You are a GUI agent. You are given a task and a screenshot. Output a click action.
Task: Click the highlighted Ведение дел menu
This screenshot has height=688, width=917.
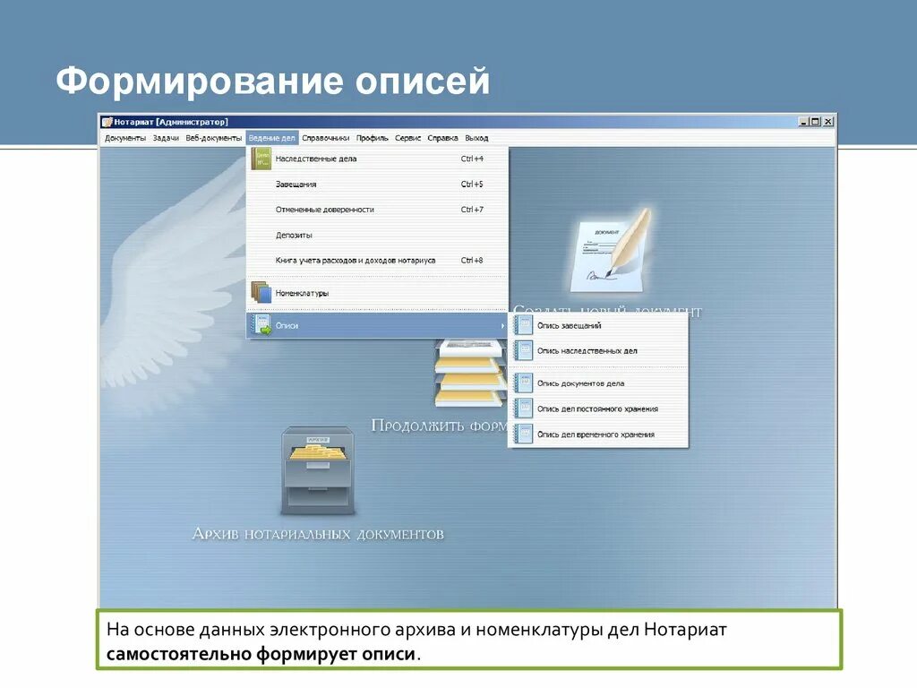[272, 138]
